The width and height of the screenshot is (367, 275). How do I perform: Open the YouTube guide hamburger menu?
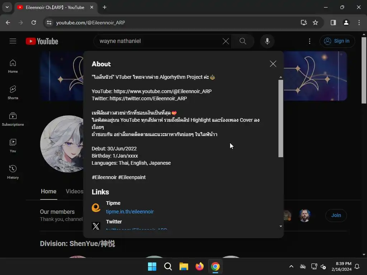pos(13,41)
